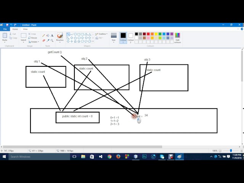Click the Copy button
Image resolution: width=244 pixels, height=183 pixels.
click(x=13, y=38)
